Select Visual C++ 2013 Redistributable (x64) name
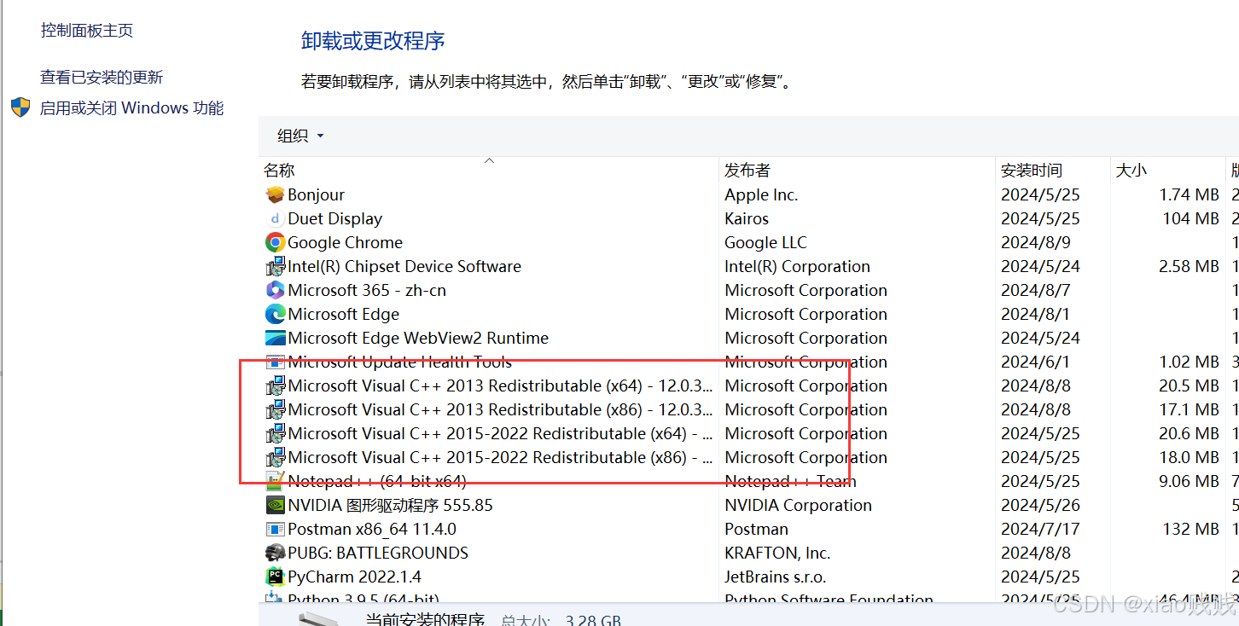Viewport: 1239px width, 626px height. (501, 386)
